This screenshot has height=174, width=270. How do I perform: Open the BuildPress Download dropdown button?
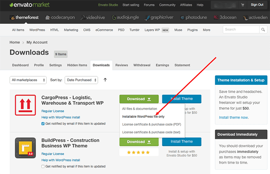pos(139,142)
